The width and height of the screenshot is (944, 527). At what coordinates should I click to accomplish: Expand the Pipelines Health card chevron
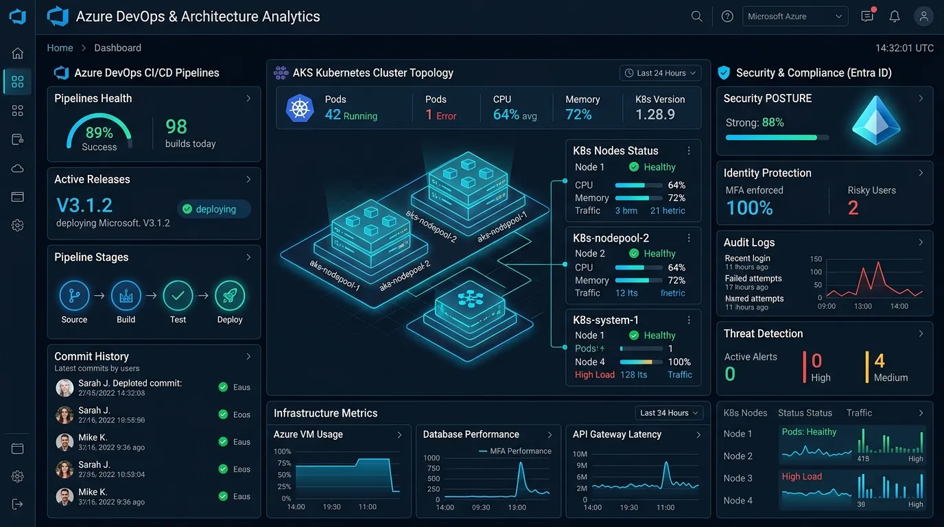(248, 98)
